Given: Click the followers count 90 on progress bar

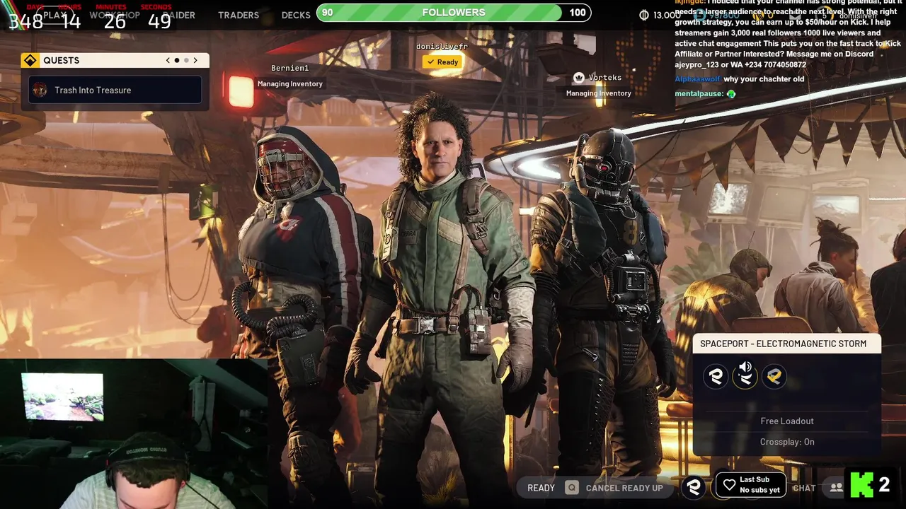Looking at the screenshot, I should point(327,13).
